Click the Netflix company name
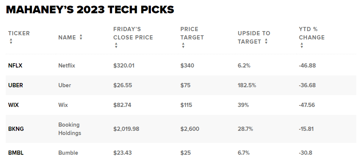This screenshot has height=168, width=357. click(x=67, y=65)
